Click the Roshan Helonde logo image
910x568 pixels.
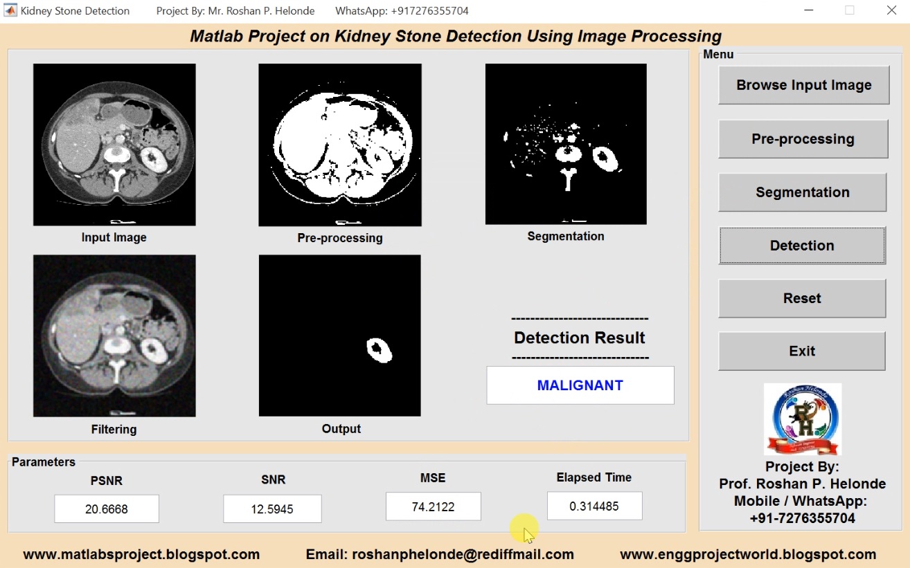802,419
